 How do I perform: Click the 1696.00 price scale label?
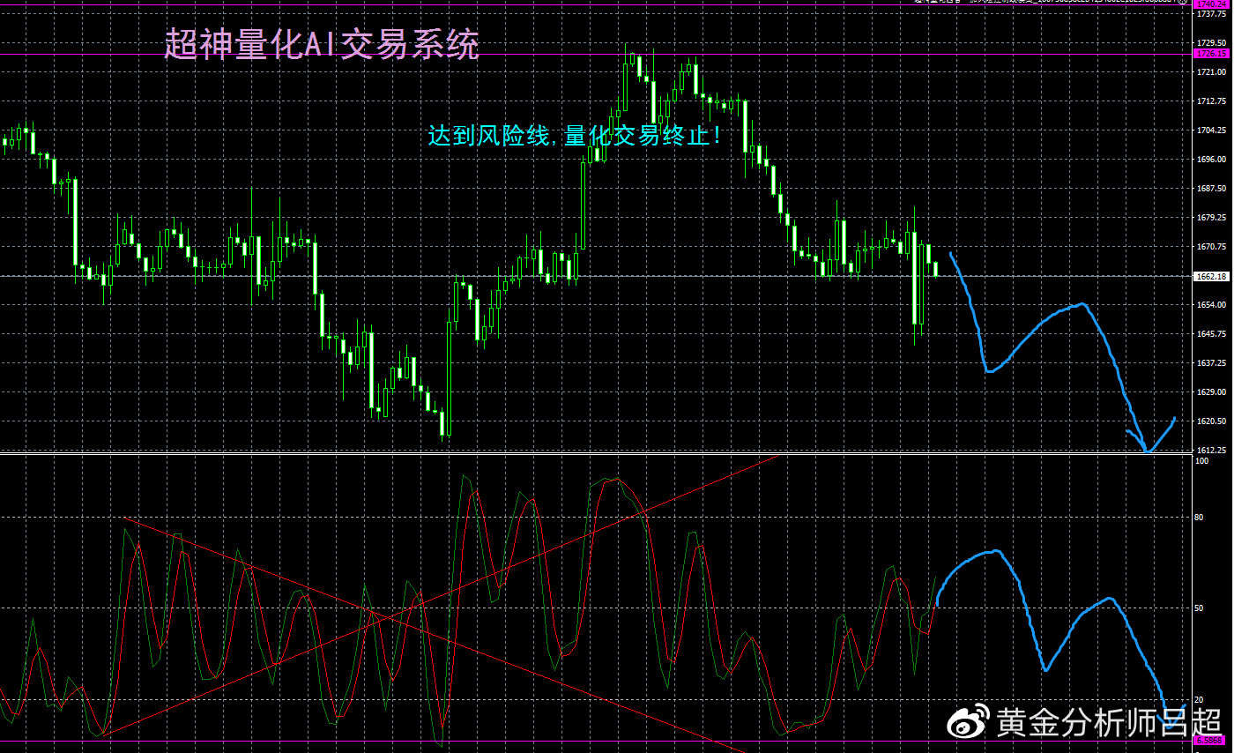(1210, 160)
